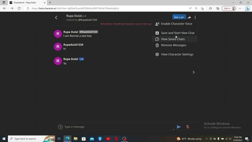Focus the Type a message field
252x142 pixels.
click(119, 127)
